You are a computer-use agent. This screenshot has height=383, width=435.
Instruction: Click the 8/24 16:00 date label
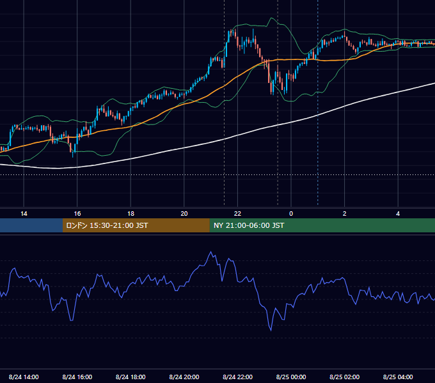pos(77,377)
